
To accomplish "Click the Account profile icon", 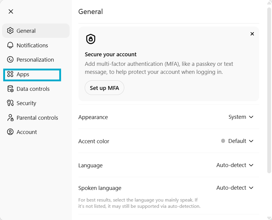I will coord(10,132).
